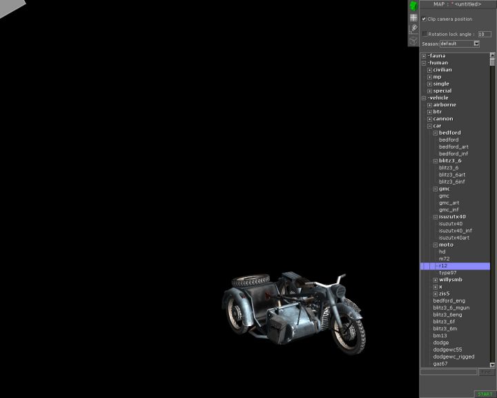Open the Season dropdown
This screenshot has width=497, height=398.
coord(476,44)
